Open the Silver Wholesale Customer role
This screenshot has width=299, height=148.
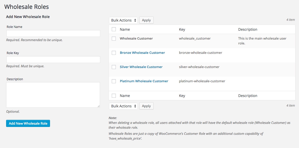tap(141, 67)
